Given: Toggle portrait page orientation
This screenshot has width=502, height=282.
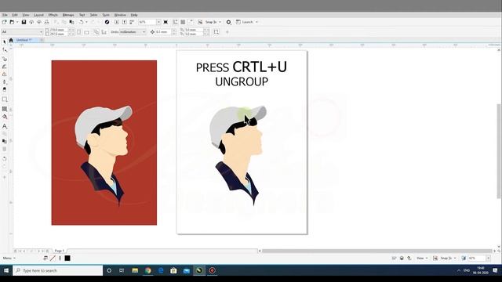Looking at the screenshot, I should (x=79, y=32).
